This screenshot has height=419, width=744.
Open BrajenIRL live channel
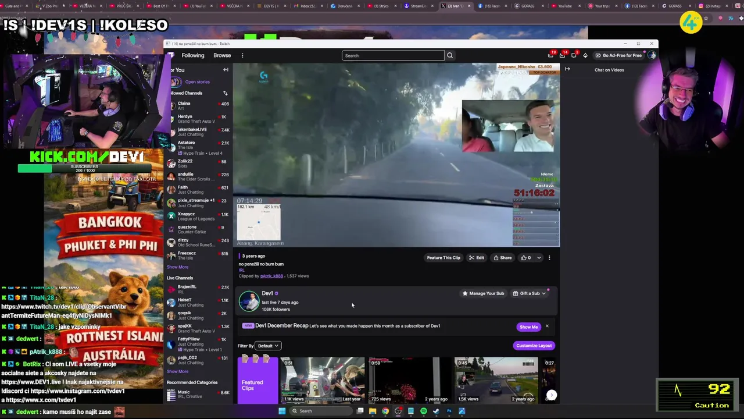(198, 289)
